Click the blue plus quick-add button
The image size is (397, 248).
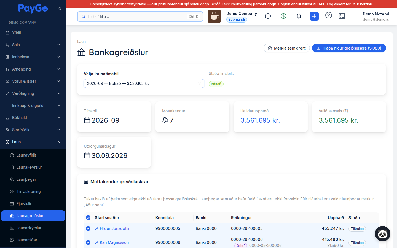click(314, 16)
